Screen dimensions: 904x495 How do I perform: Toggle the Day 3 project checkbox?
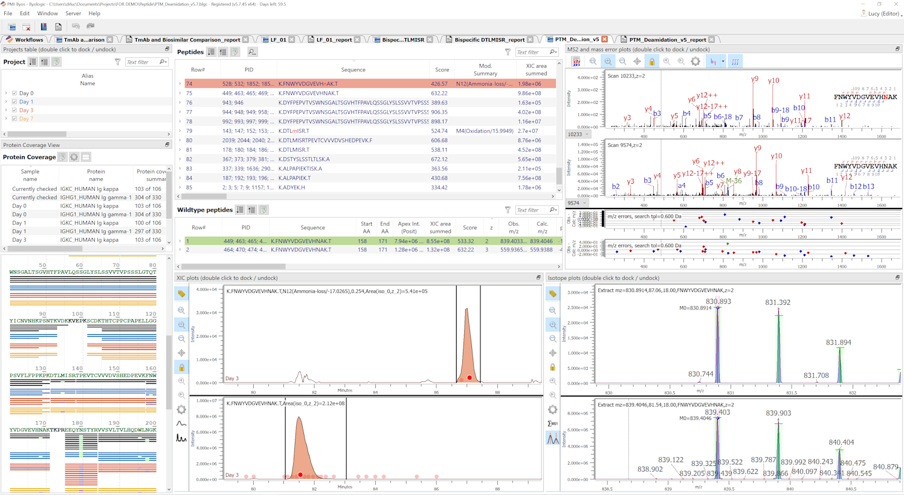(15, 111)
